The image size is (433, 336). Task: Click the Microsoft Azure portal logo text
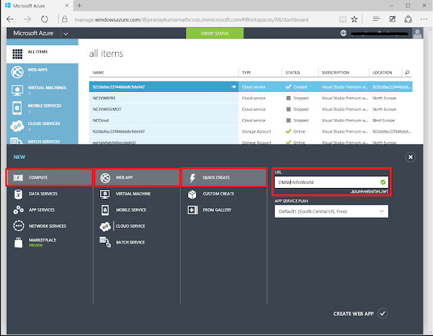click(x=33, y=33)
